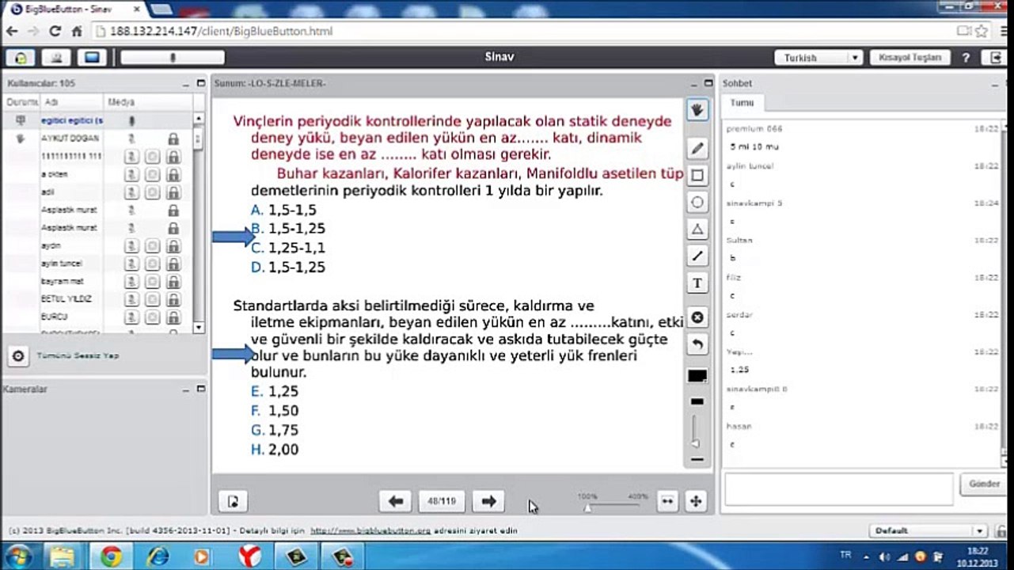Advance to the next slide
The image size is (1014, 570).
click(x=488, y=500)
